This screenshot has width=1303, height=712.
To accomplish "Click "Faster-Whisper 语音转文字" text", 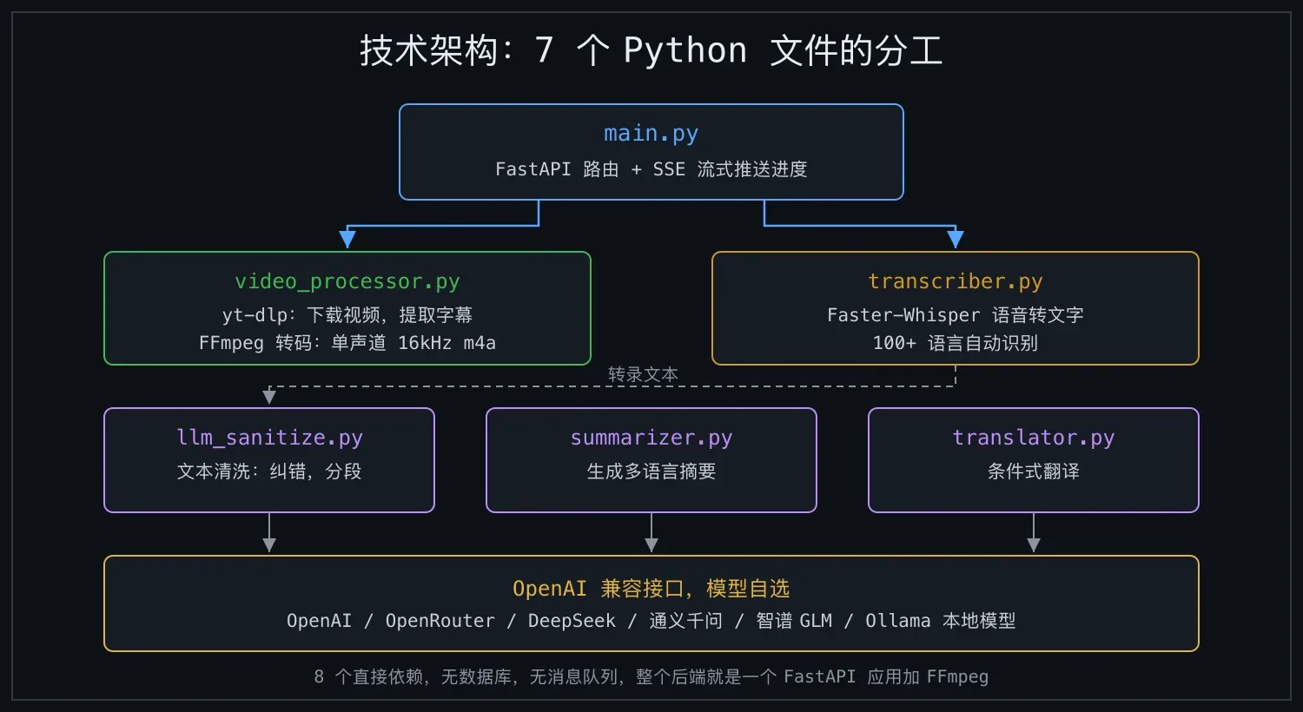I will (x=955, y=314).
